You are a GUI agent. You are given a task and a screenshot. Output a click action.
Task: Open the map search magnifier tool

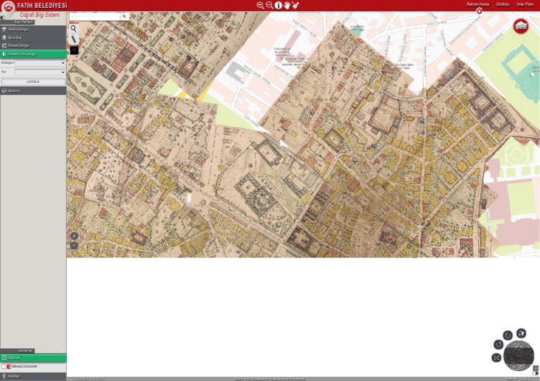(74, 29)
